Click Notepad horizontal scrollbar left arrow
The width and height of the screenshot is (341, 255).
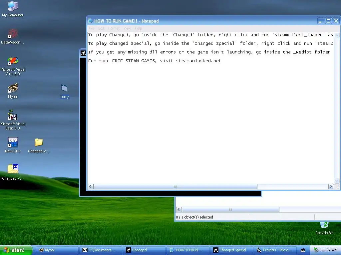tap(91, 187)
